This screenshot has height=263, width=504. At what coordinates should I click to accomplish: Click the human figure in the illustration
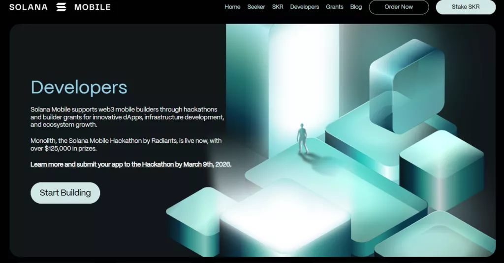pos(302,138)
